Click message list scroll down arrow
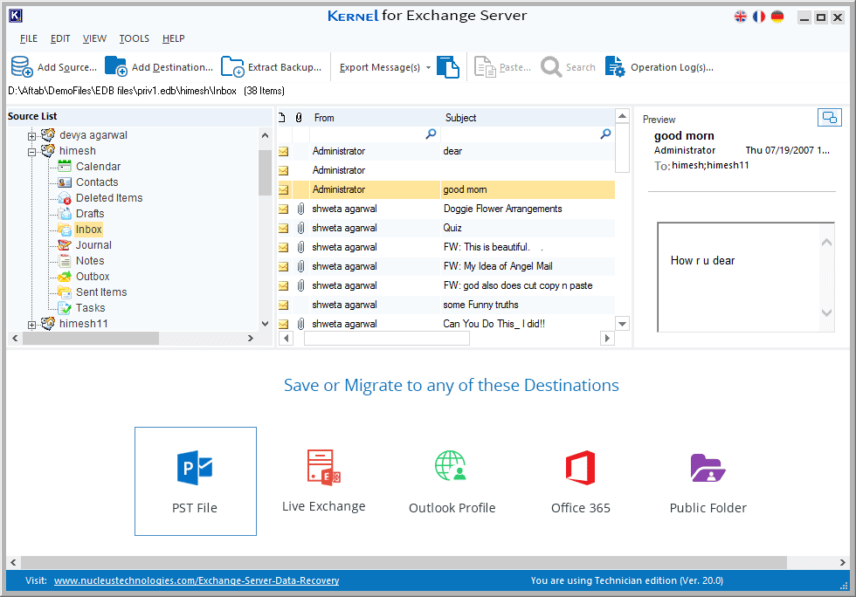The width and height of the screenshot is (856, 597). (622, 324)
